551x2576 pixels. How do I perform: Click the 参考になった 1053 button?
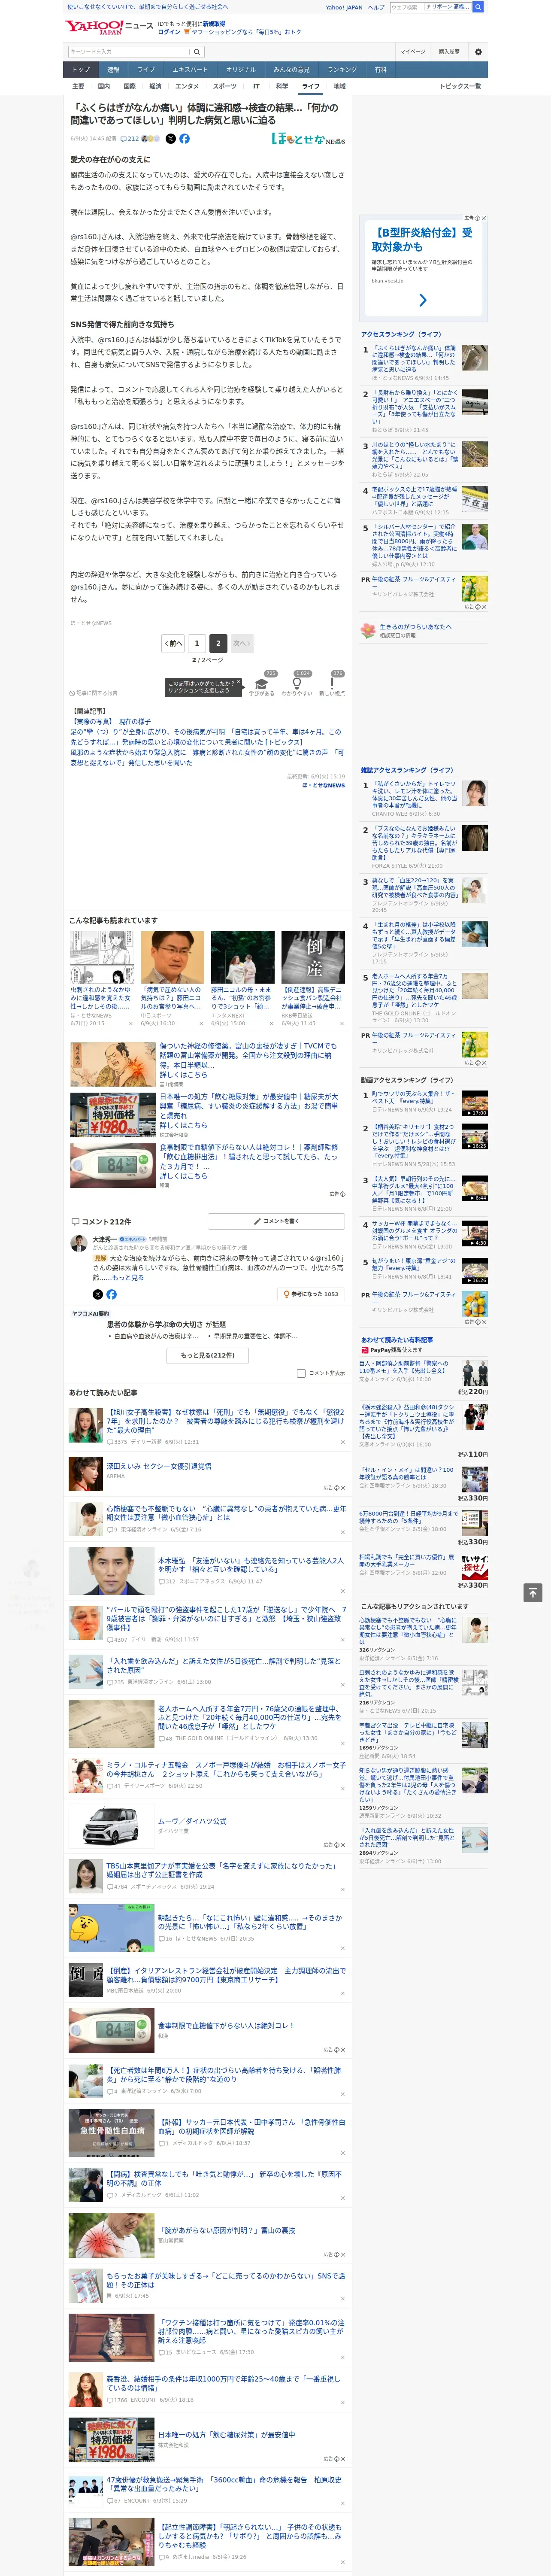(x=311, y=1294)
